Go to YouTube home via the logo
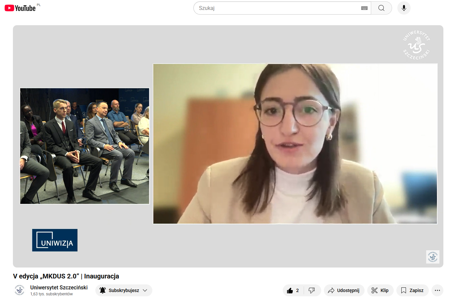The width and height of the screenshot is (451, 298). click(20, 8)
